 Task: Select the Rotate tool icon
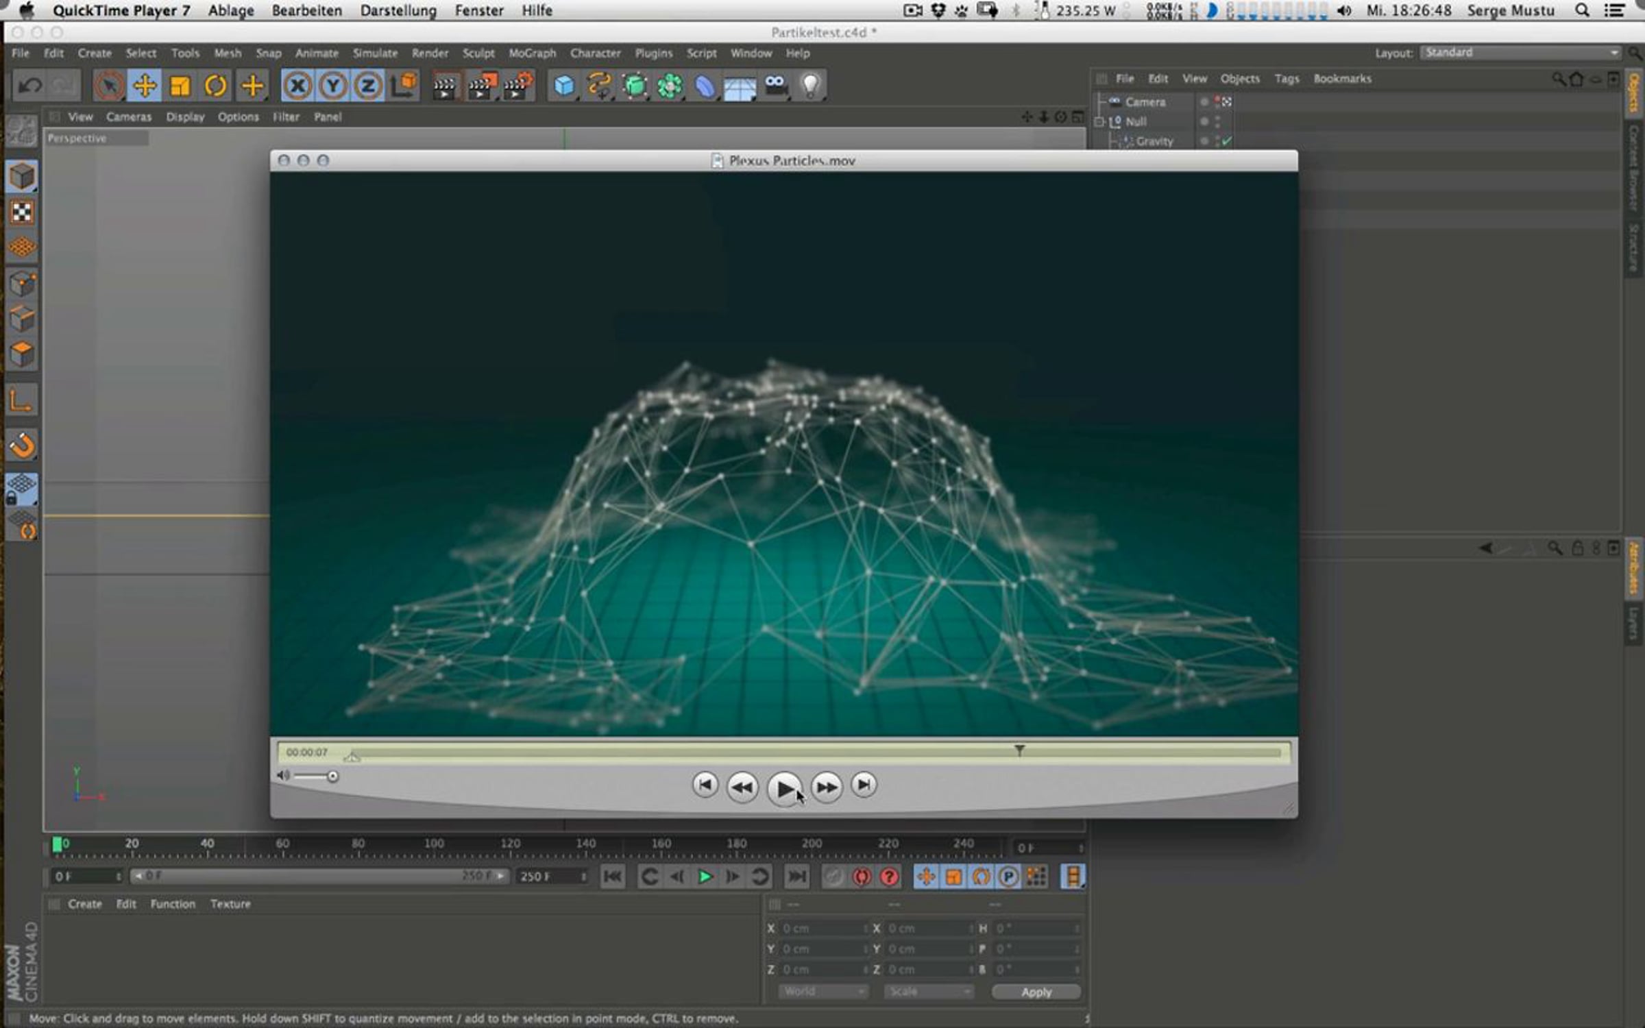pos(215,86)
